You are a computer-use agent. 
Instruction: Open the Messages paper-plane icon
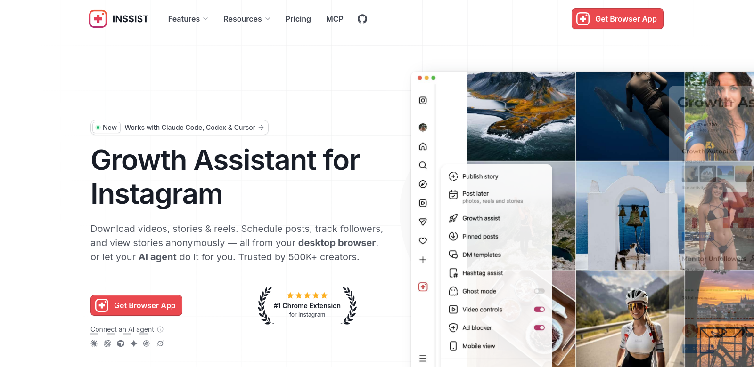[x=423, y=222]
